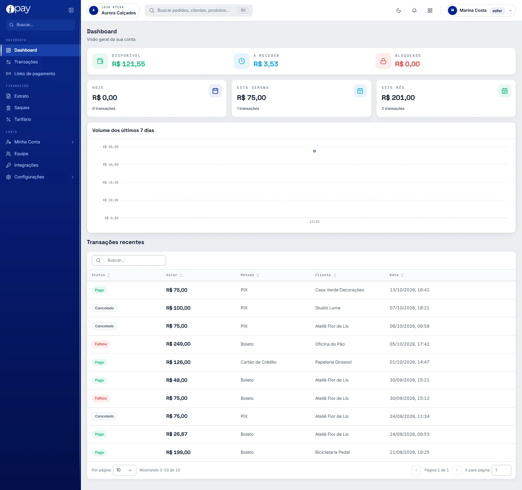Open Tarifário in the sidebar
Image resolution: width=522 pixels, height=490 pixels.
coord(40,120)
